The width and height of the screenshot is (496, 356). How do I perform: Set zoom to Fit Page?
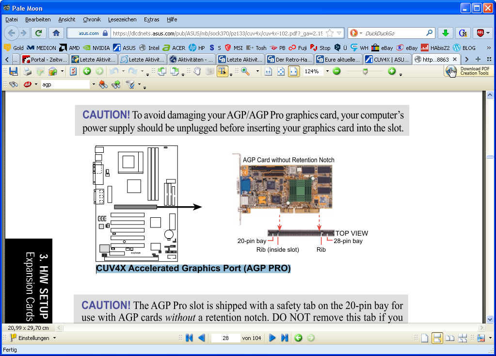click(x=281, y=71)
